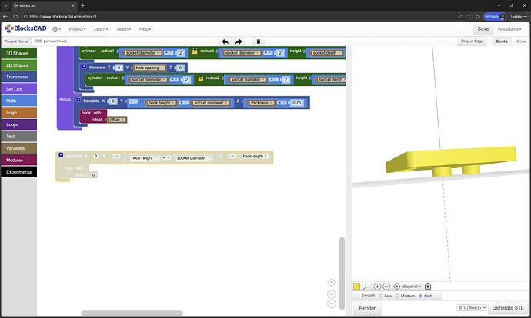Zoom in on the 3D render view
The width and height of the screenshot is (531, 318).
pos(377,287)
